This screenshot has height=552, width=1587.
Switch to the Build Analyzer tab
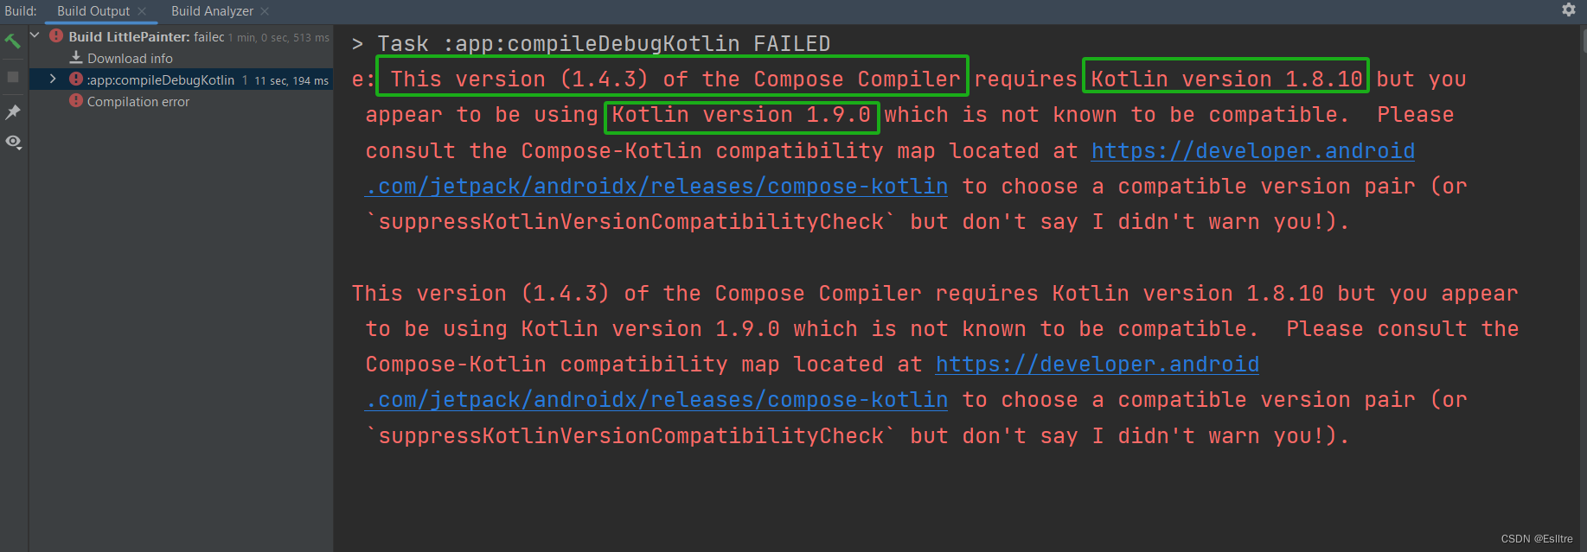click(210, 11)
